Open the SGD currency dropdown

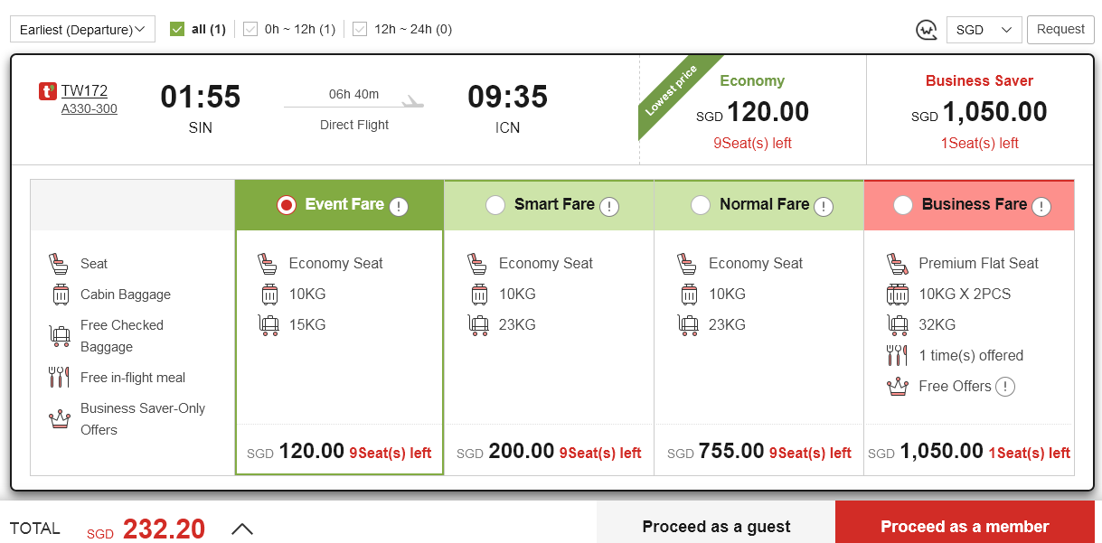point(984,30)
